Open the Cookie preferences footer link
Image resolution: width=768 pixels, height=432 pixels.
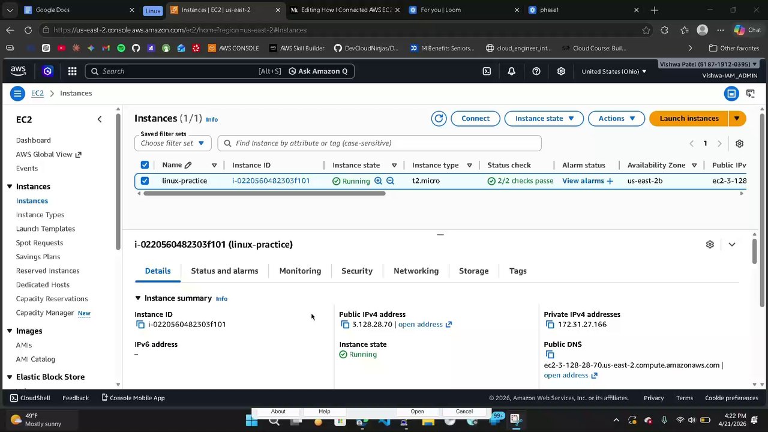(x=731, y=398)
